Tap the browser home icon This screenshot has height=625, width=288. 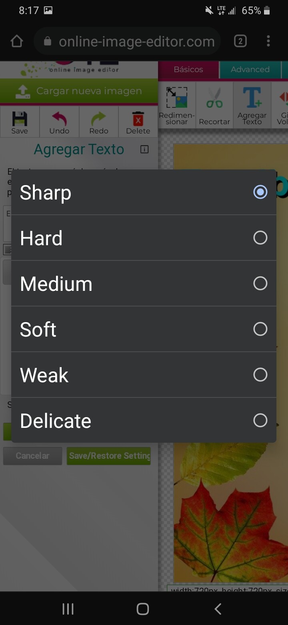pos(17,41)
